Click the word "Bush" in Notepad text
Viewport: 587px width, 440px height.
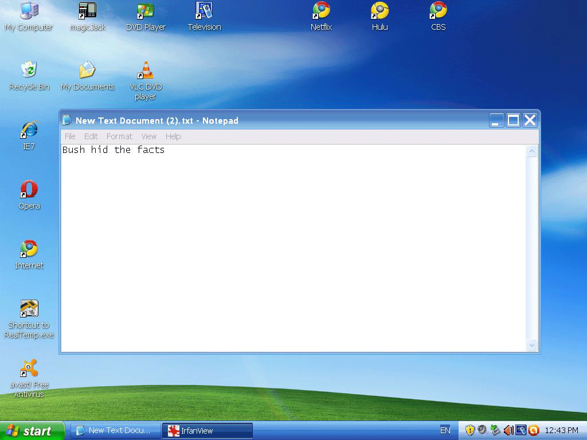(x=73, y=150)
